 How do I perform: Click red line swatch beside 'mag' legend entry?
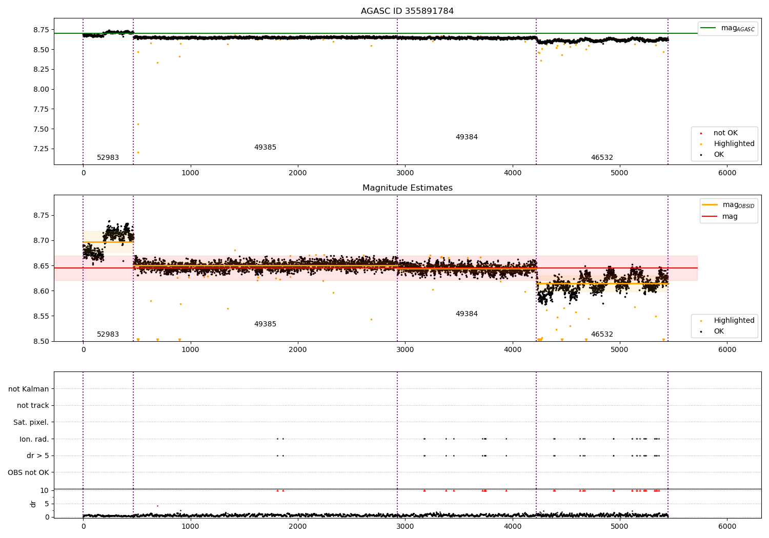(x=710, y=217)
